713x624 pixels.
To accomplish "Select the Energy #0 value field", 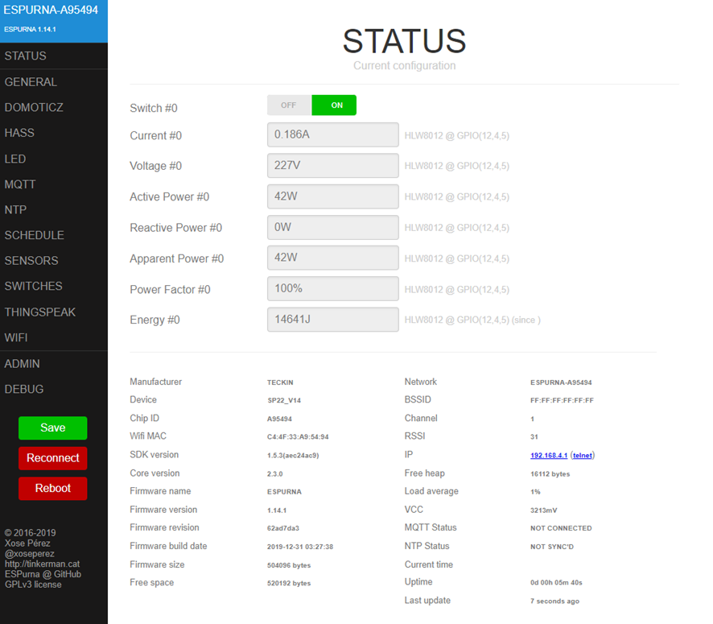I will (332, 320).
